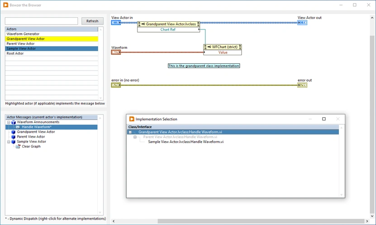Collapse Grandparent View Actor.lvclass implementation node
This screenshot has height=225, width=376.
[x=130, y=132]
